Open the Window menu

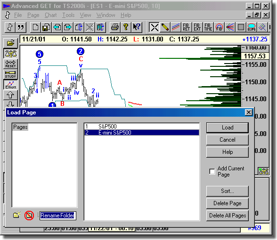tap(106, 15)
